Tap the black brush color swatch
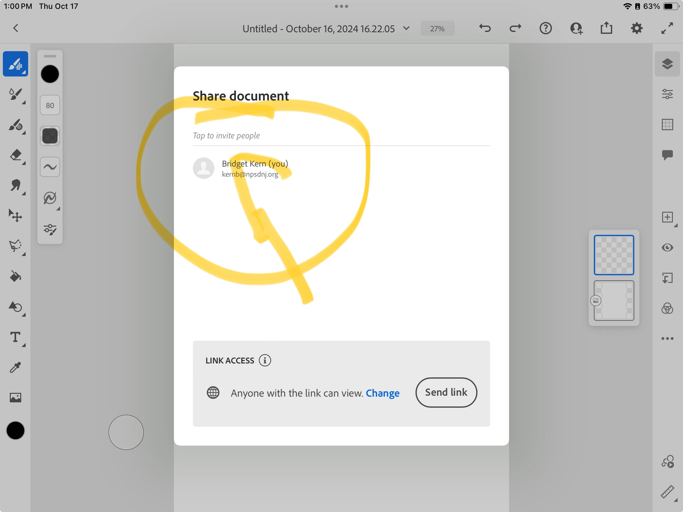This screenshot has width=683, height=512. tap(50, 74)
